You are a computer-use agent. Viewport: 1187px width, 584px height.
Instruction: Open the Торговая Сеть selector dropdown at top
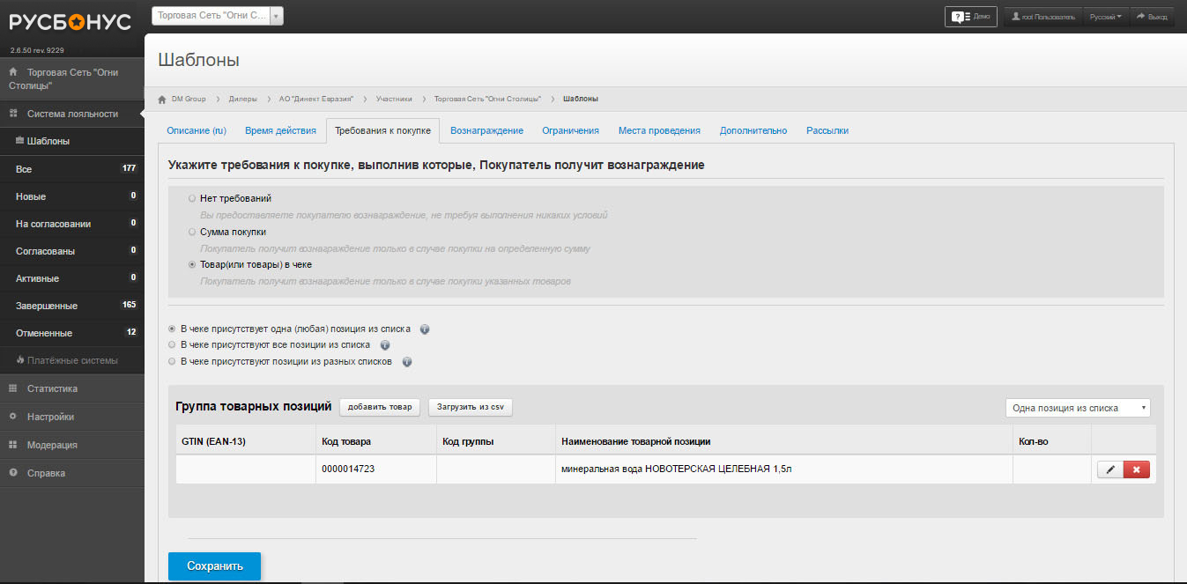click(x=218, y=16)
